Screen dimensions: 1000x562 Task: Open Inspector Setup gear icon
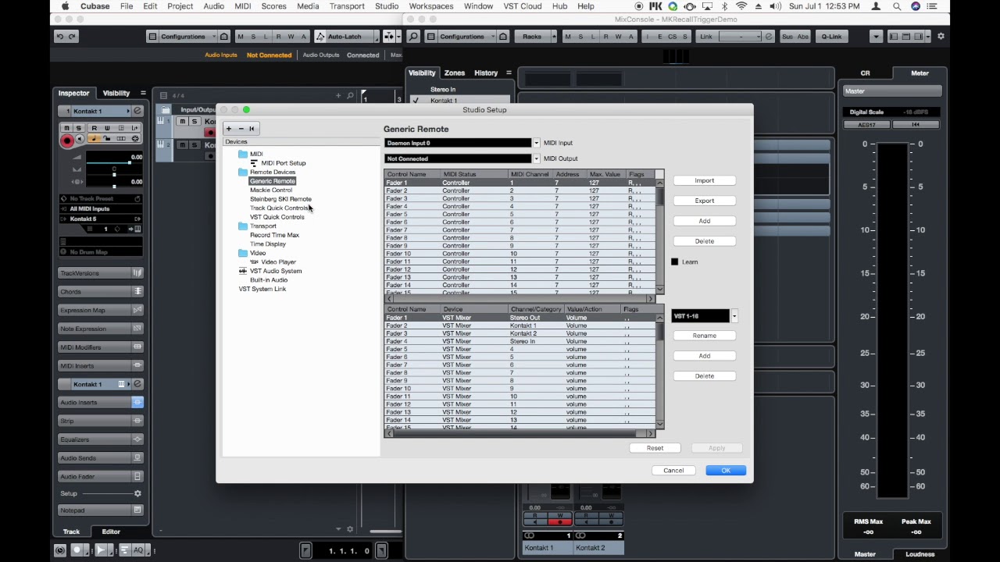tap(137, 493)
